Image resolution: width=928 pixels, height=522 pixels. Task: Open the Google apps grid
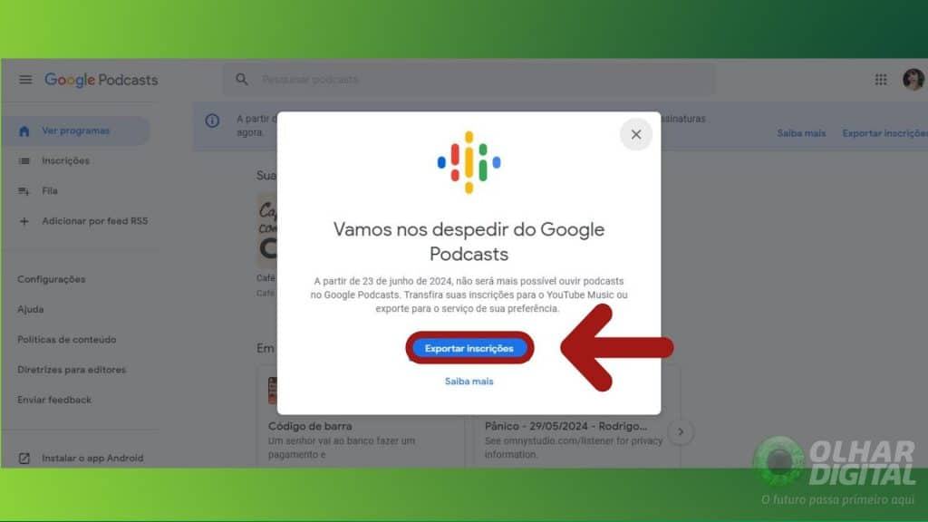881,80
